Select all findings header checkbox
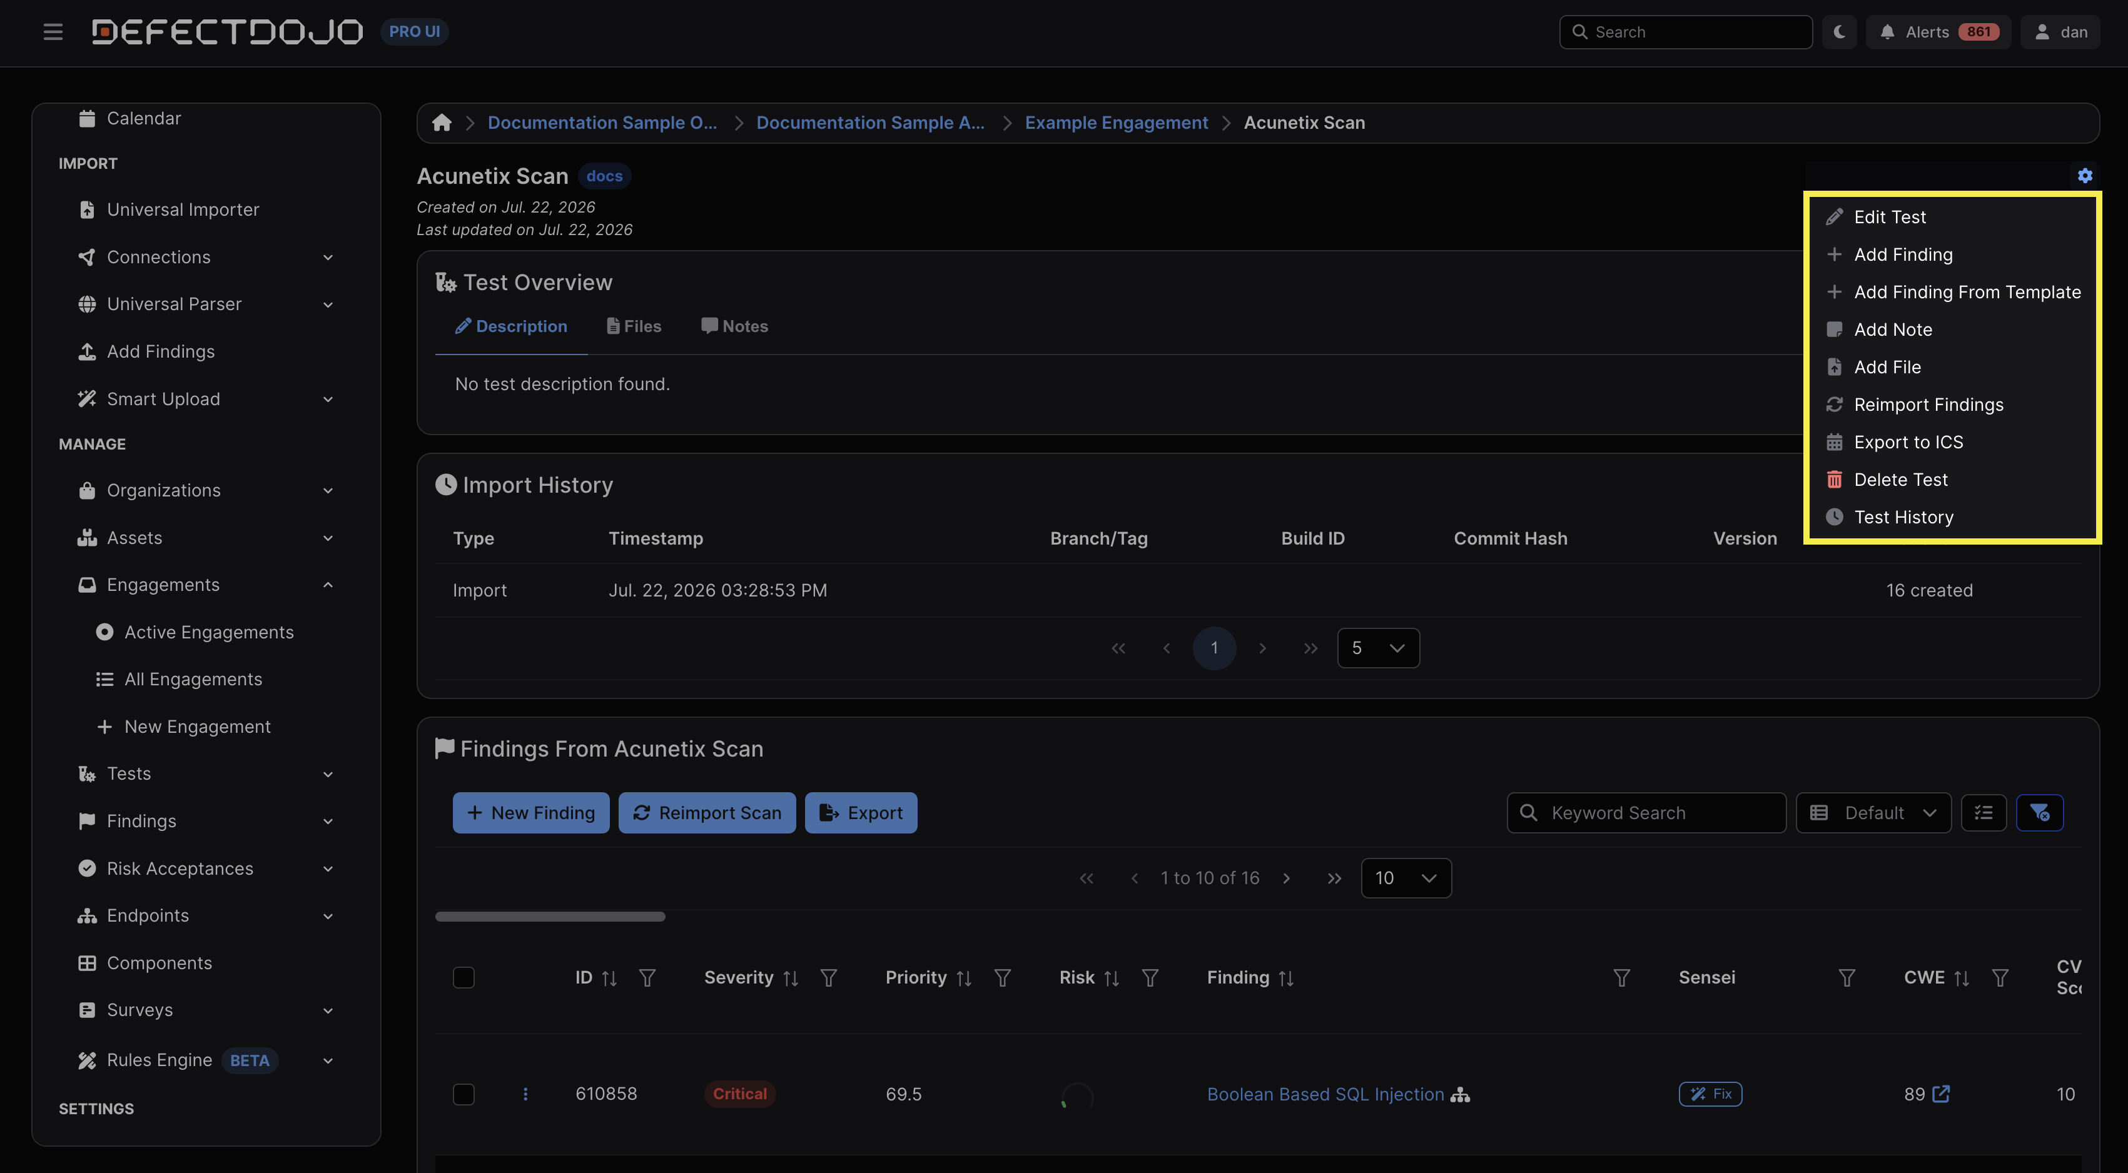Image resolution: width=2128 pixels, height=1173 pixels. coord(464,977)
